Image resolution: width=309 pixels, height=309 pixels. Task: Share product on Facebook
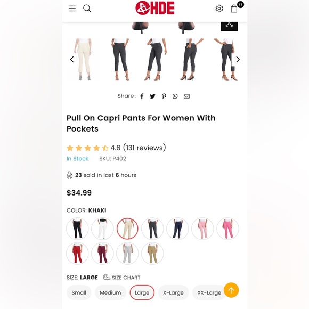pyautogui.click(x=142, y=96)
